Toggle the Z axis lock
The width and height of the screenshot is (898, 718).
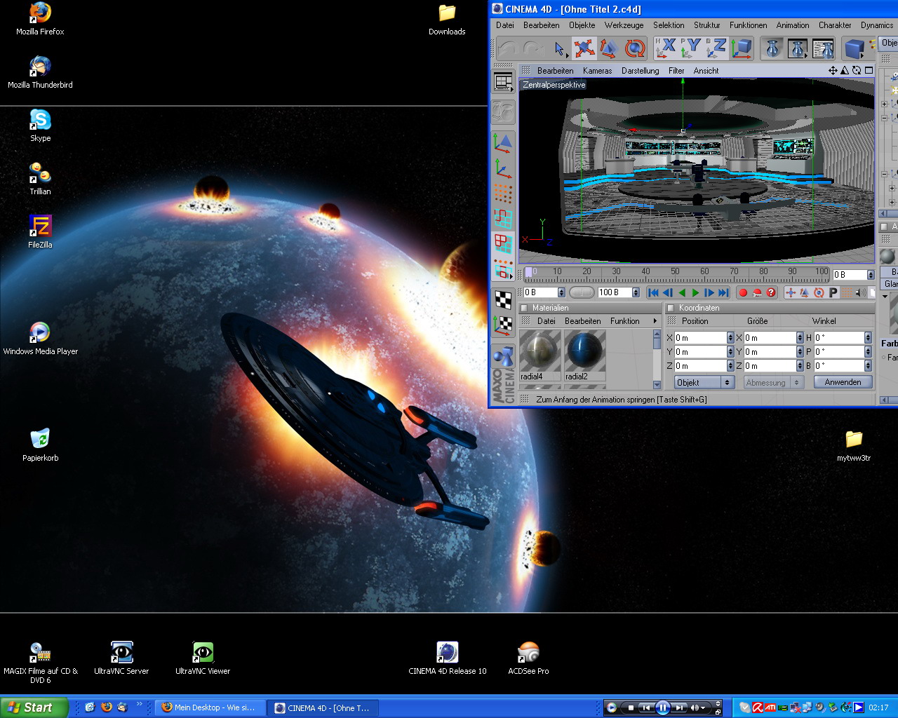(716, 48)
